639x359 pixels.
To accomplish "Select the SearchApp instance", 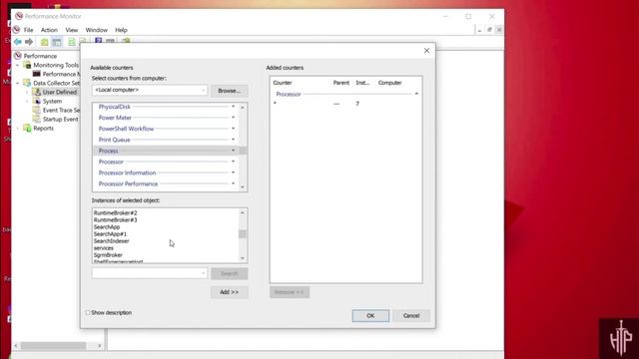I will point(107,226).
